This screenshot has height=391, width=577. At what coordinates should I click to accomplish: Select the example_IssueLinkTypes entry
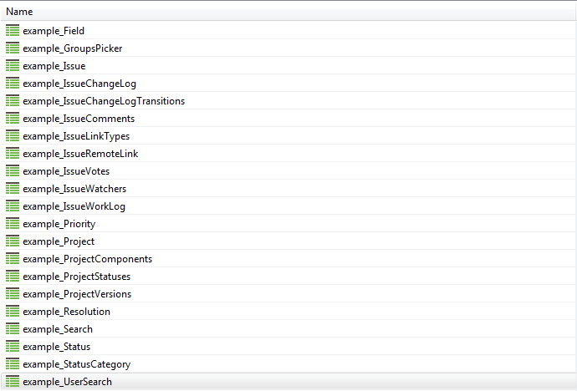pos(76,136)
